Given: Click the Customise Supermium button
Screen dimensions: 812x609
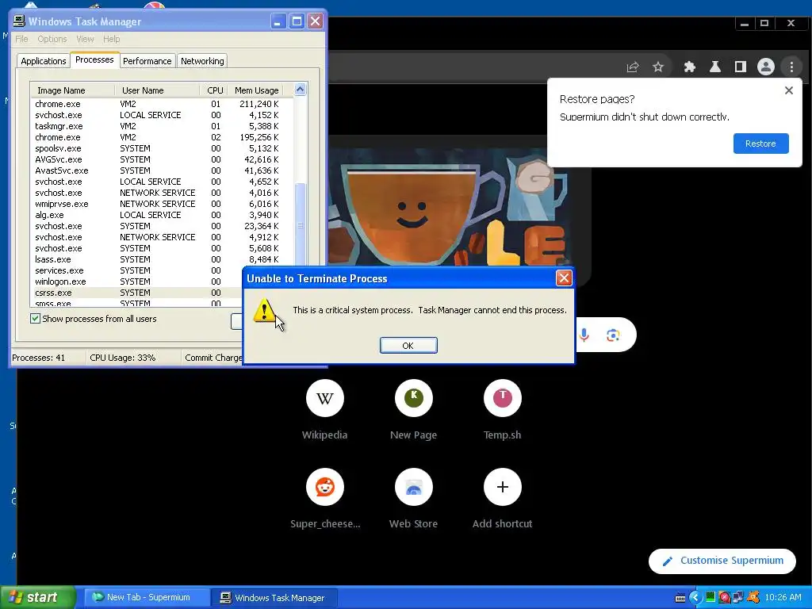Looking at the screenshot, I should tap(722, 561).
